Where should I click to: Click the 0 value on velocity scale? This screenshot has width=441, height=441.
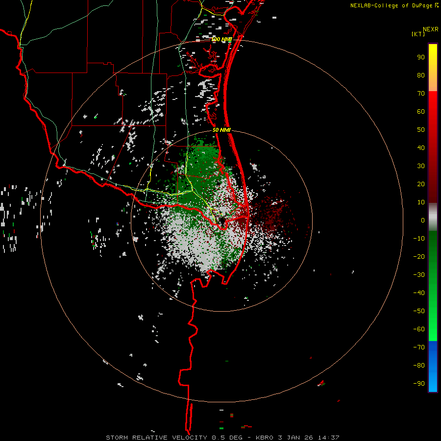click(423, 220)
